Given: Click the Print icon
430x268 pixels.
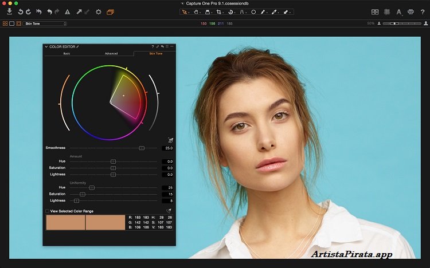Looking at the screenshot, I should click(411, 11).
